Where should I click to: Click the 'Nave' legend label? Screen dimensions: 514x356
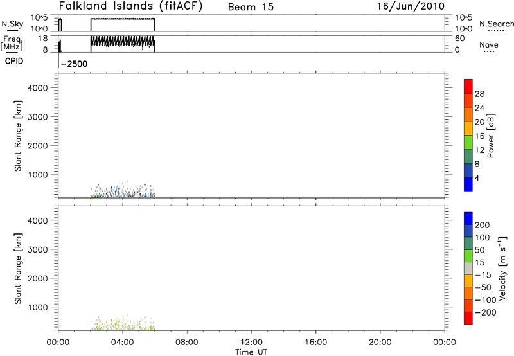489,44
